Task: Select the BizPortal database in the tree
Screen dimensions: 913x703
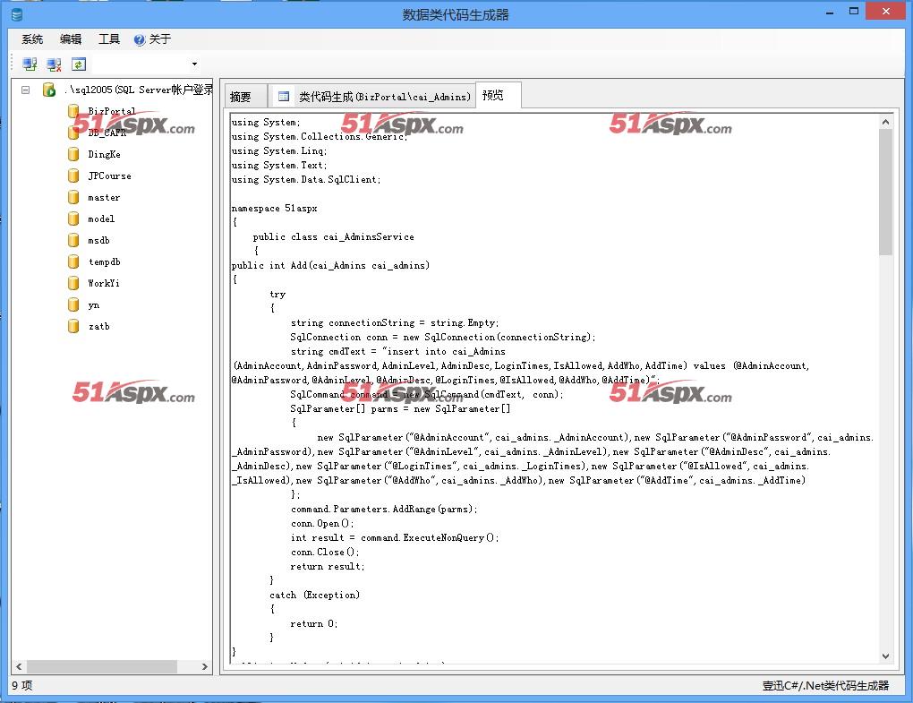Action: pyautogui.click(x=111, y=111)
